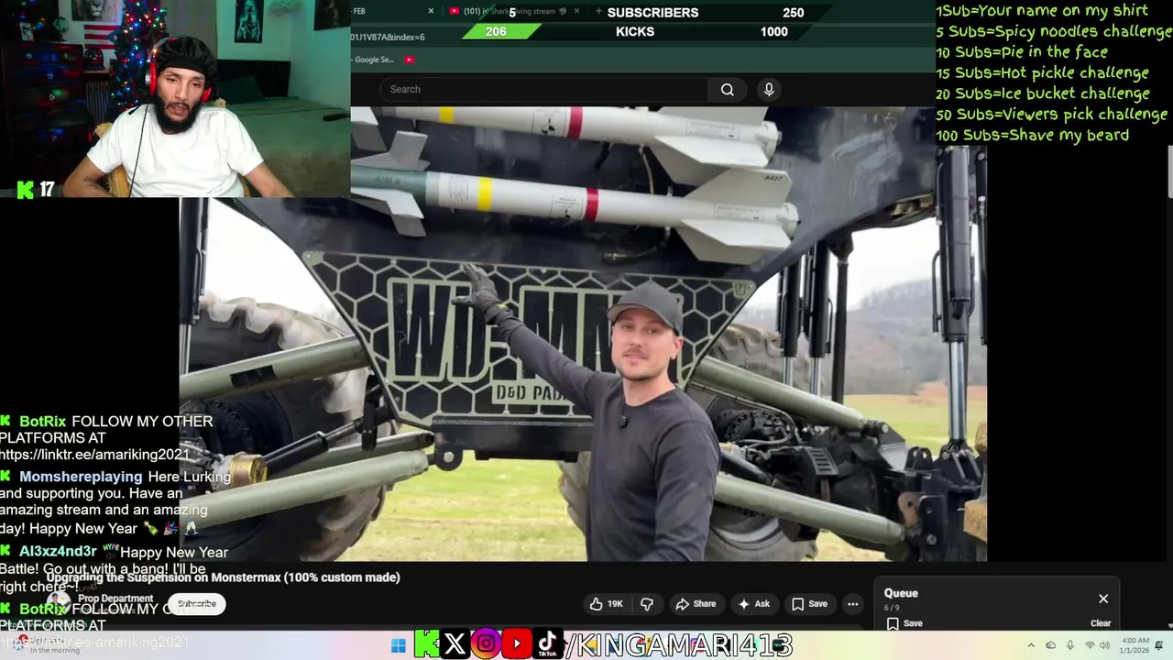Image resolution: width=1173 pixels, height=660 pixels.
Task: Click Clear in the Queue panel
Action: tap(1101, 623)
